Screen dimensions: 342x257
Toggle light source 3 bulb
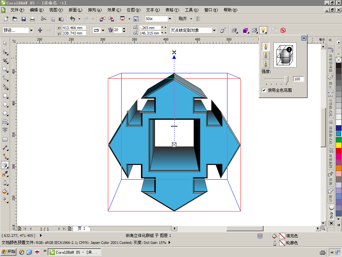tap(266, 64)
